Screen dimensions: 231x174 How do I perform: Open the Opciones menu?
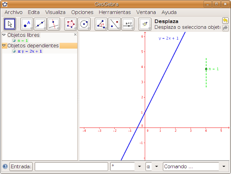[x=82, y=12]
